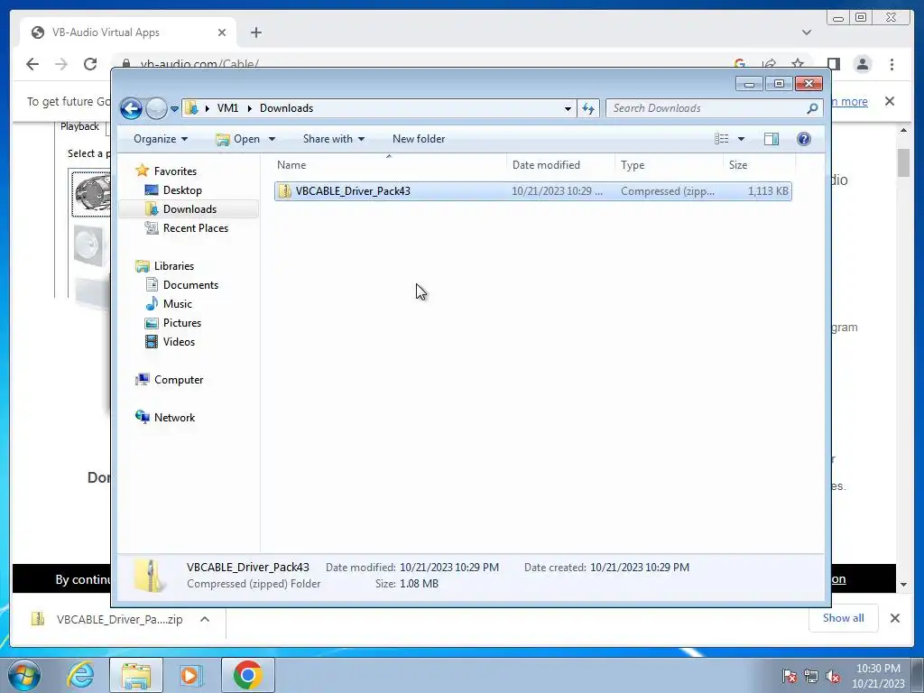Show the preview pane
Viewport: 924px width, 693px height.
click(772, 139)
